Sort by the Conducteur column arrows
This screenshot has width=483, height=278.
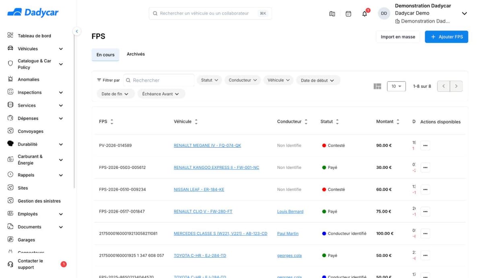306,122
